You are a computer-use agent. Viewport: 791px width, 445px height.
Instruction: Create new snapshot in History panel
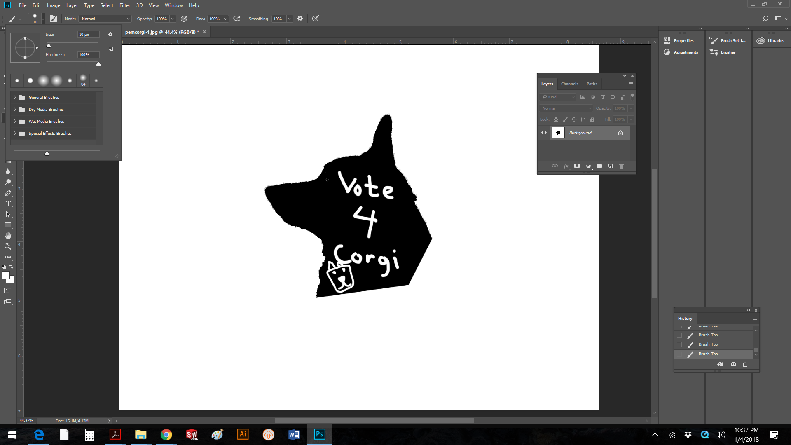[733, 364]
